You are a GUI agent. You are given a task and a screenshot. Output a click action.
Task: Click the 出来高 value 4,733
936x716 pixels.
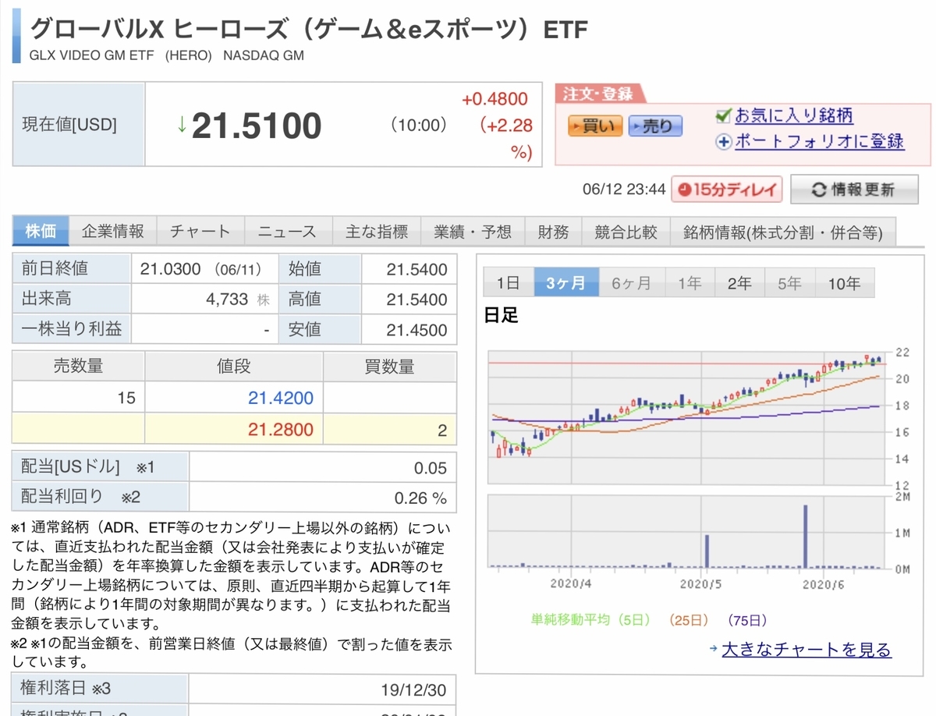[x=227, y=300]
